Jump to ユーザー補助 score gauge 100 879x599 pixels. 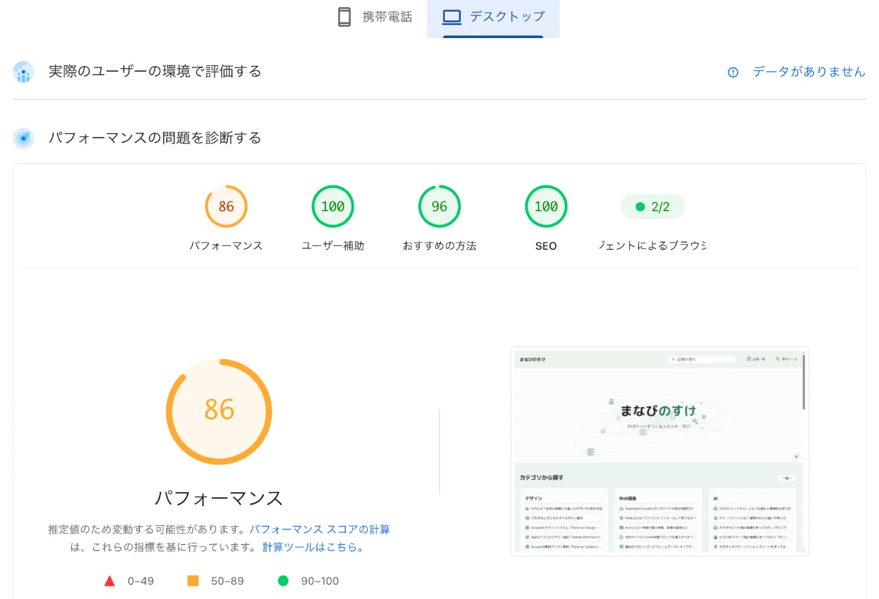click(x=333, y=207)
